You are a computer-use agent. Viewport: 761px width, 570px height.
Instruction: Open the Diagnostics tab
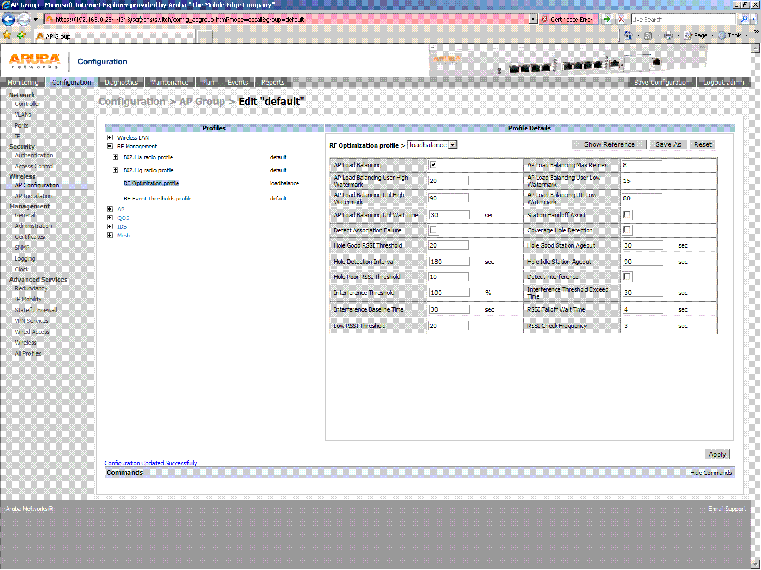121,81
